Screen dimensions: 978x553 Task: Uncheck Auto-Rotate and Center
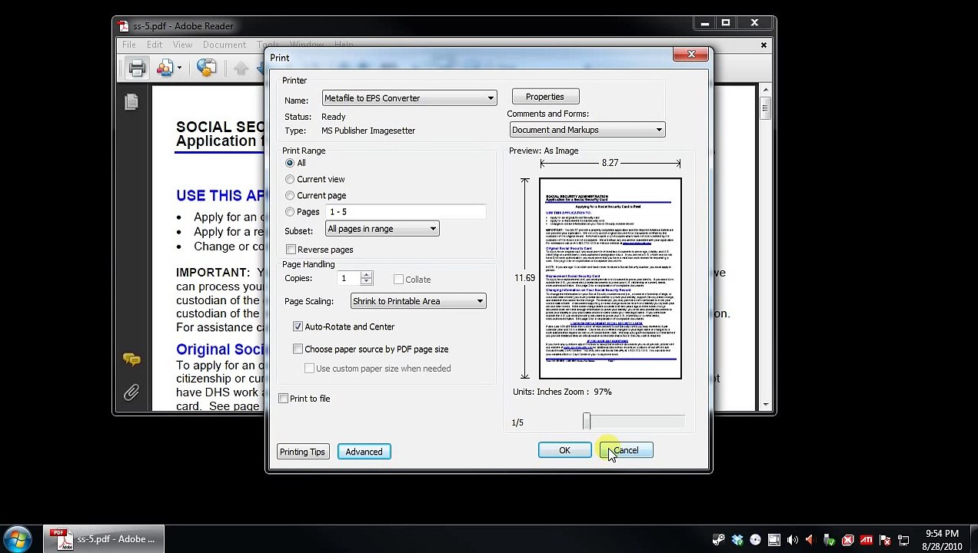(x=298, y=326)
